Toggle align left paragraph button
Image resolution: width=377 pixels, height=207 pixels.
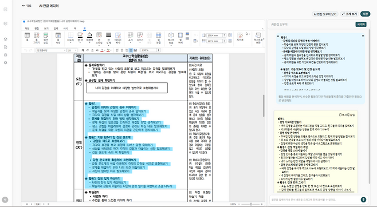(117, 50)
